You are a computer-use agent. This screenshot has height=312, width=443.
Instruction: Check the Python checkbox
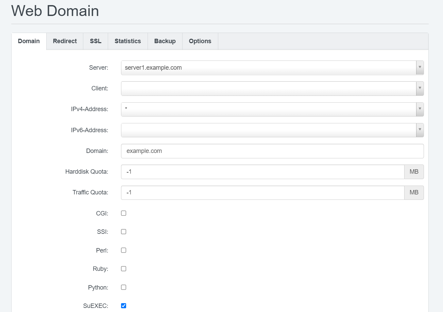tap(123, 287)
